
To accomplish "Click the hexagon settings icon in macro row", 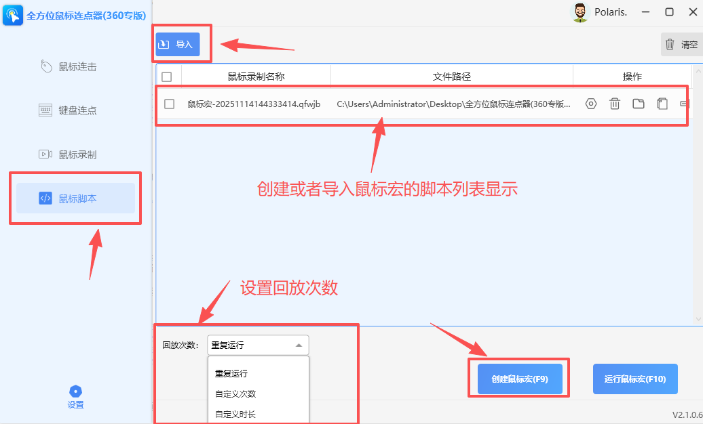I will (x=591, y=104).
